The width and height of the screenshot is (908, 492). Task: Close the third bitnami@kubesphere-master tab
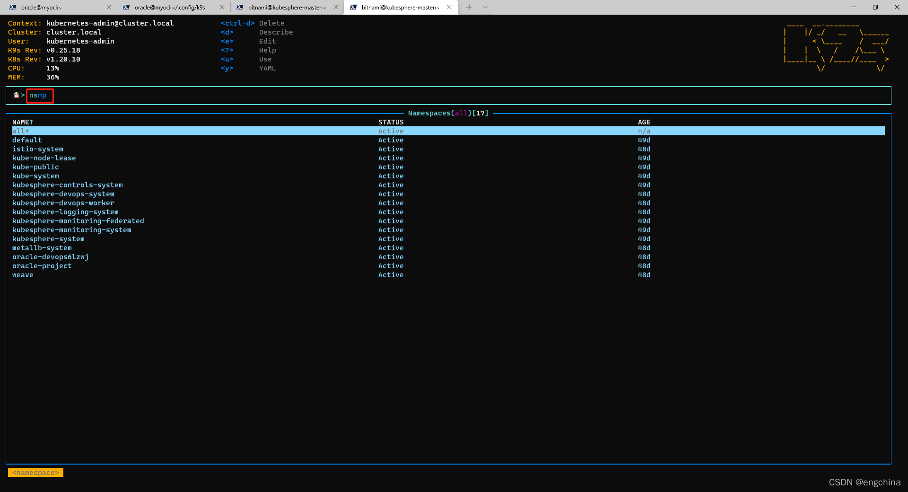335,7
